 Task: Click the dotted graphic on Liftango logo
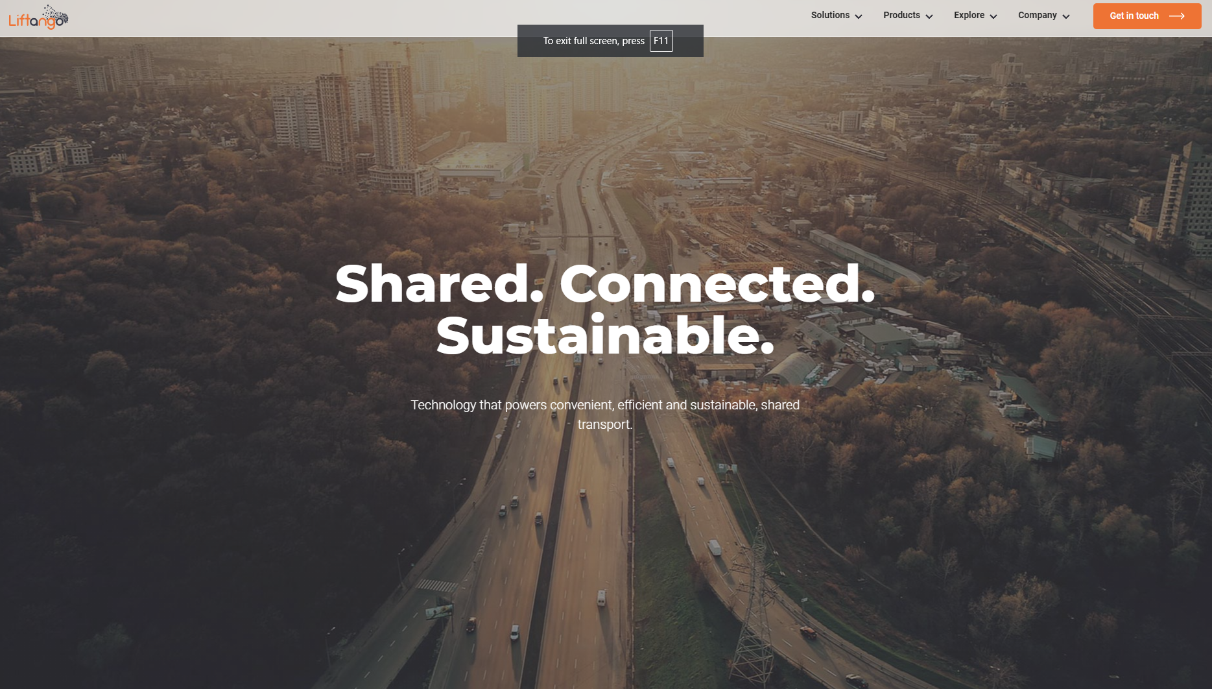pyautogui.click(x=56, y=14)
